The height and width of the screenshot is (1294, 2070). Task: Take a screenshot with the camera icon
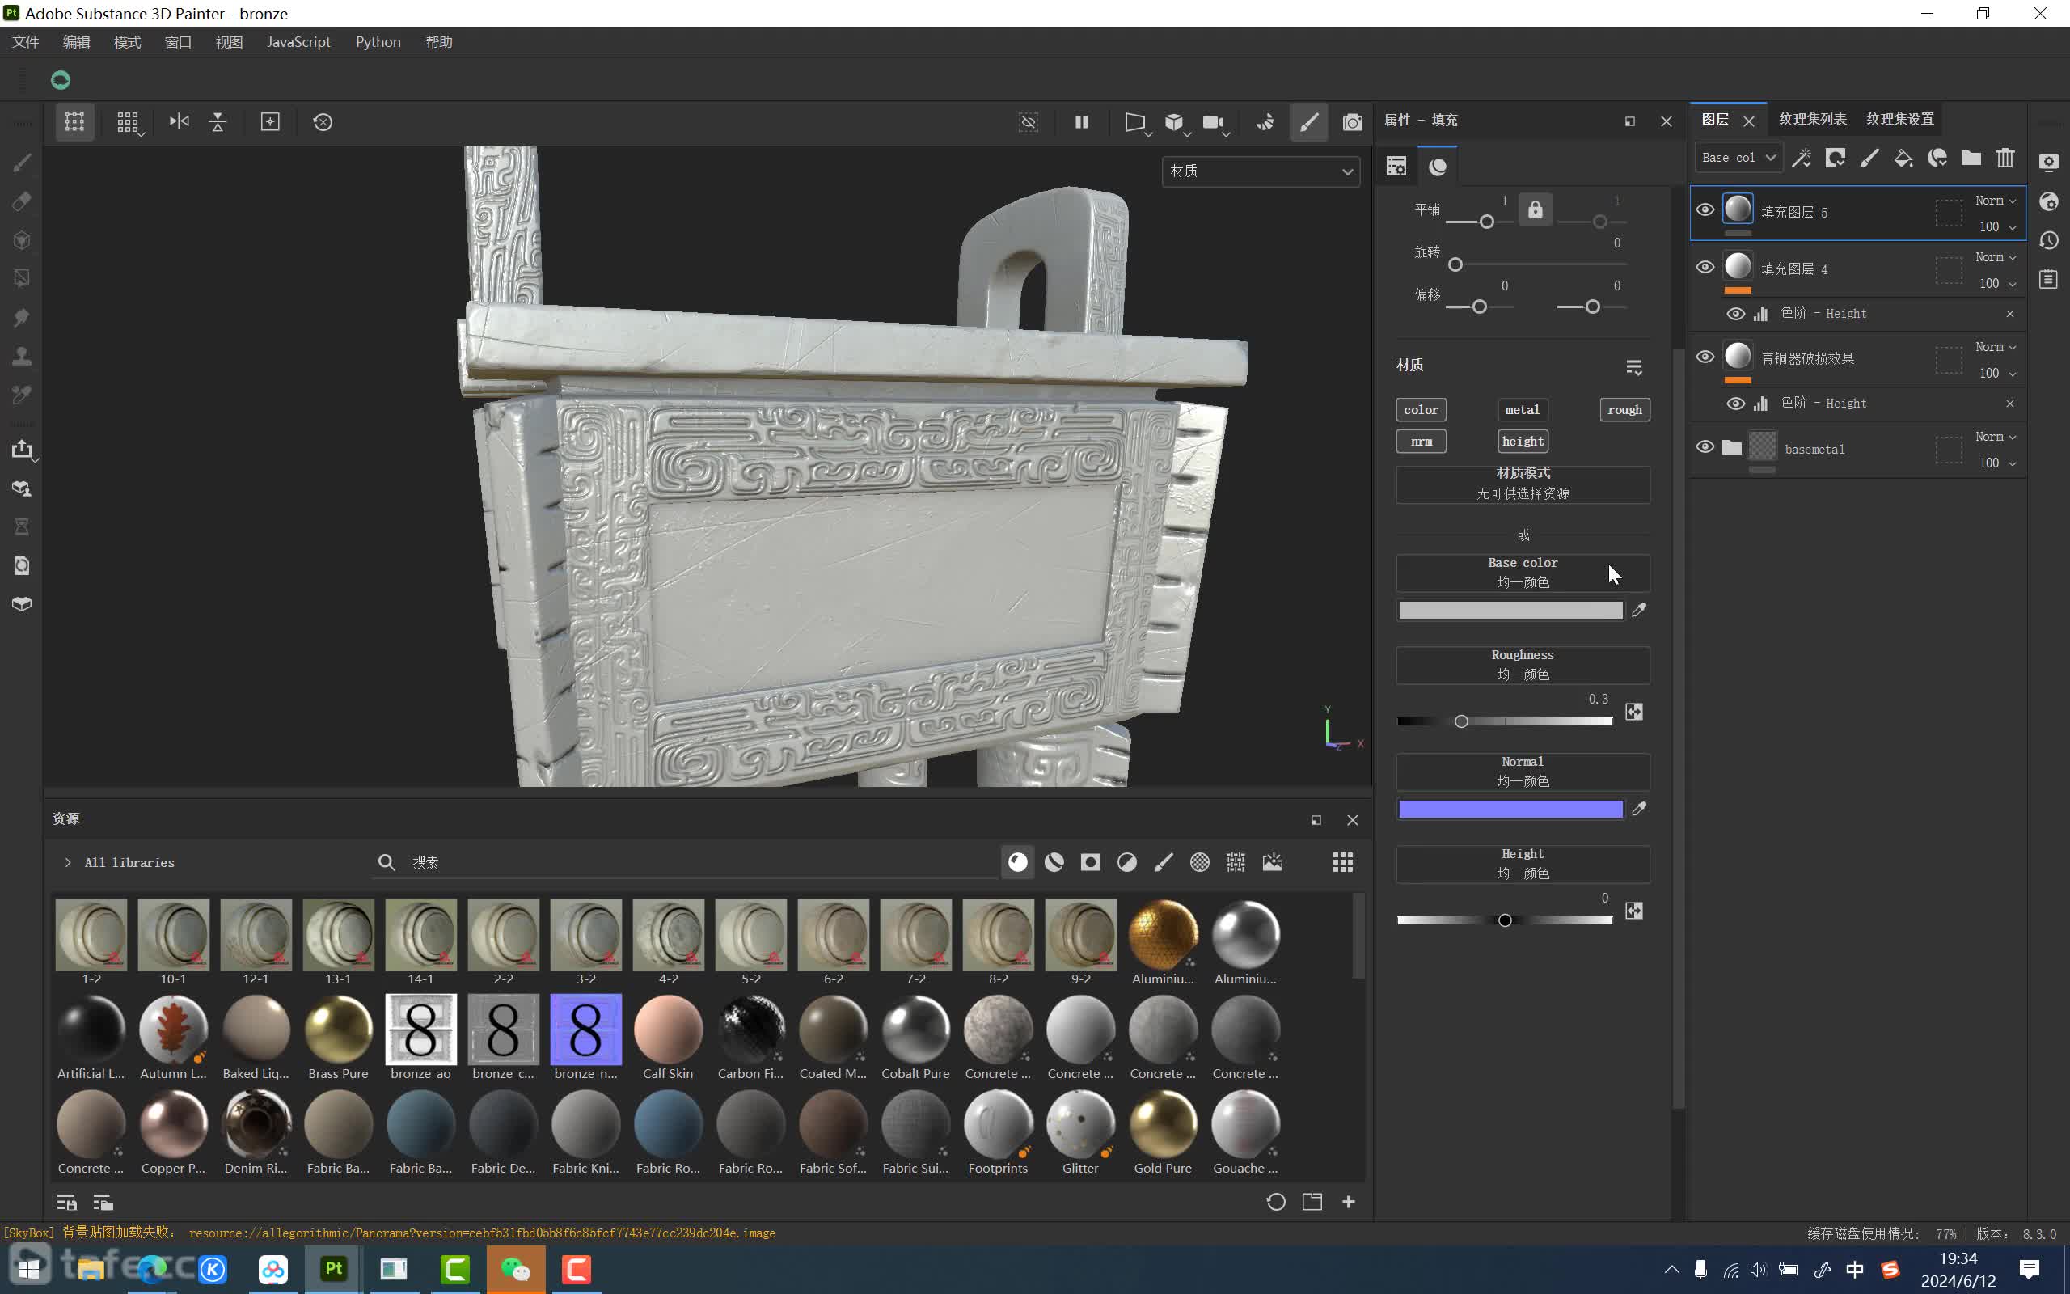click(1351, 122)
